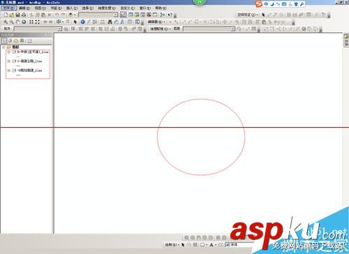Go to next extent arrow
Viewport: 349px width, 254px height.
(51, 22)
